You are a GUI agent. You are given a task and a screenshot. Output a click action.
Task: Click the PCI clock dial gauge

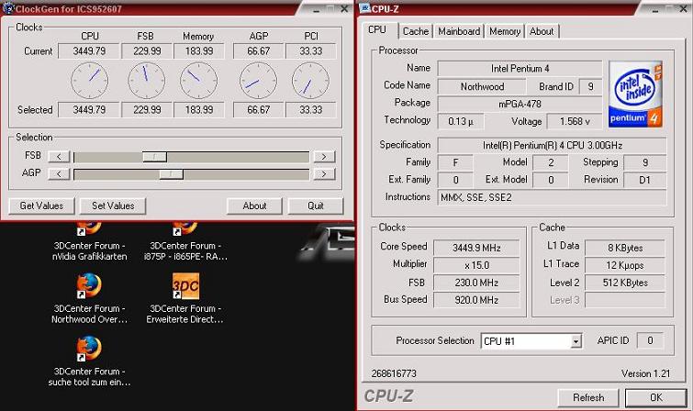click(x=310, y=81)
